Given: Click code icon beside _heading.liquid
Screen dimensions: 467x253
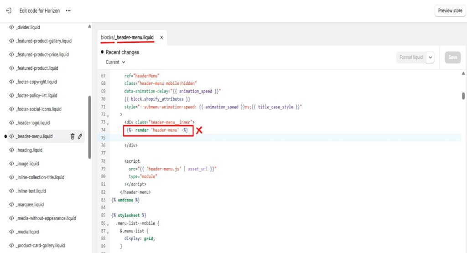Looking at the screenshot, I should point(11,150).
